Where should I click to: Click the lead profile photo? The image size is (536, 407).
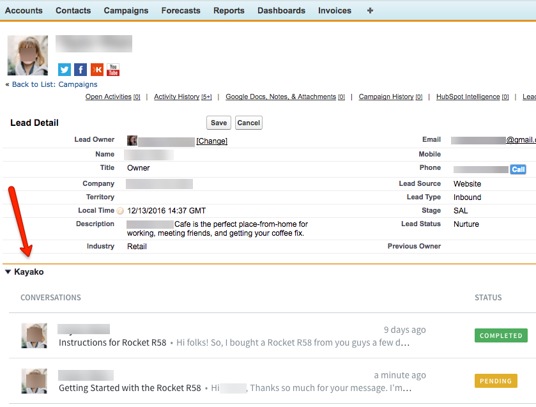coord(27,55)
